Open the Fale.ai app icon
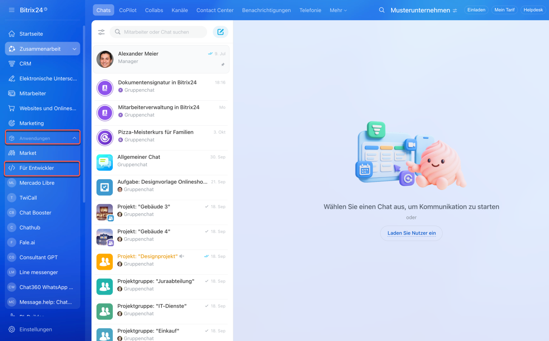Screen dimensions: 549x341 (12, 242)
